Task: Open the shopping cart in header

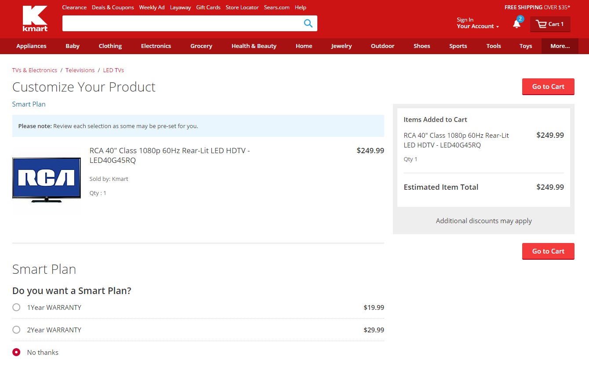Action: 550,24
